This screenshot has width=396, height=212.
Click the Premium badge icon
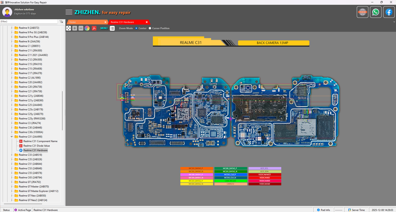363,12
